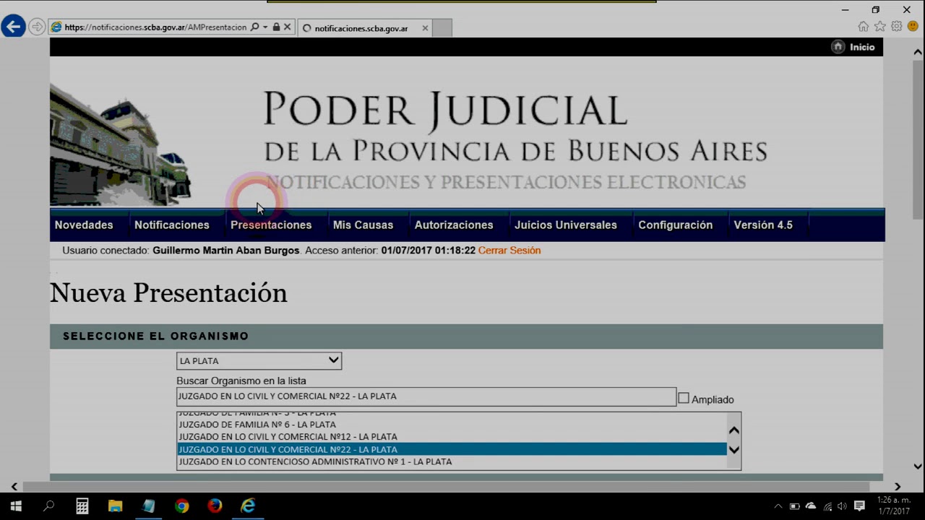
Task: Click the browser home icon
Action: [x=863, y=27]
